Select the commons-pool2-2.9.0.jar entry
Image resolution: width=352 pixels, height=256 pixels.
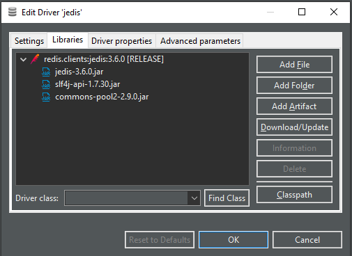(x=102, y=97)
